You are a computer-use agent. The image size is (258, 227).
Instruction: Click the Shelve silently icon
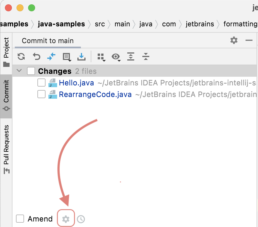(x=82, y=57)
